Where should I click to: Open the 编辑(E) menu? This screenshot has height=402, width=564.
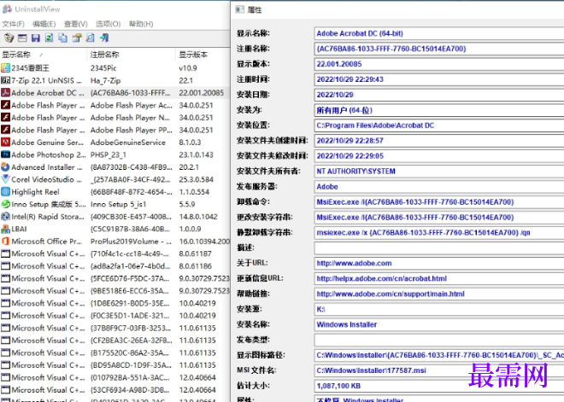coord(44,24)
